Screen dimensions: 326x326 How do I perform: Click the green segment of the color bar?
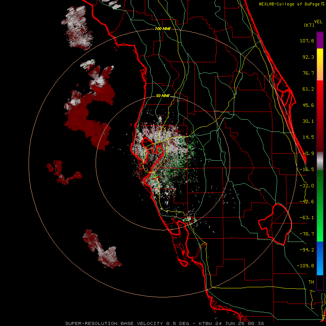coord(320,206)
